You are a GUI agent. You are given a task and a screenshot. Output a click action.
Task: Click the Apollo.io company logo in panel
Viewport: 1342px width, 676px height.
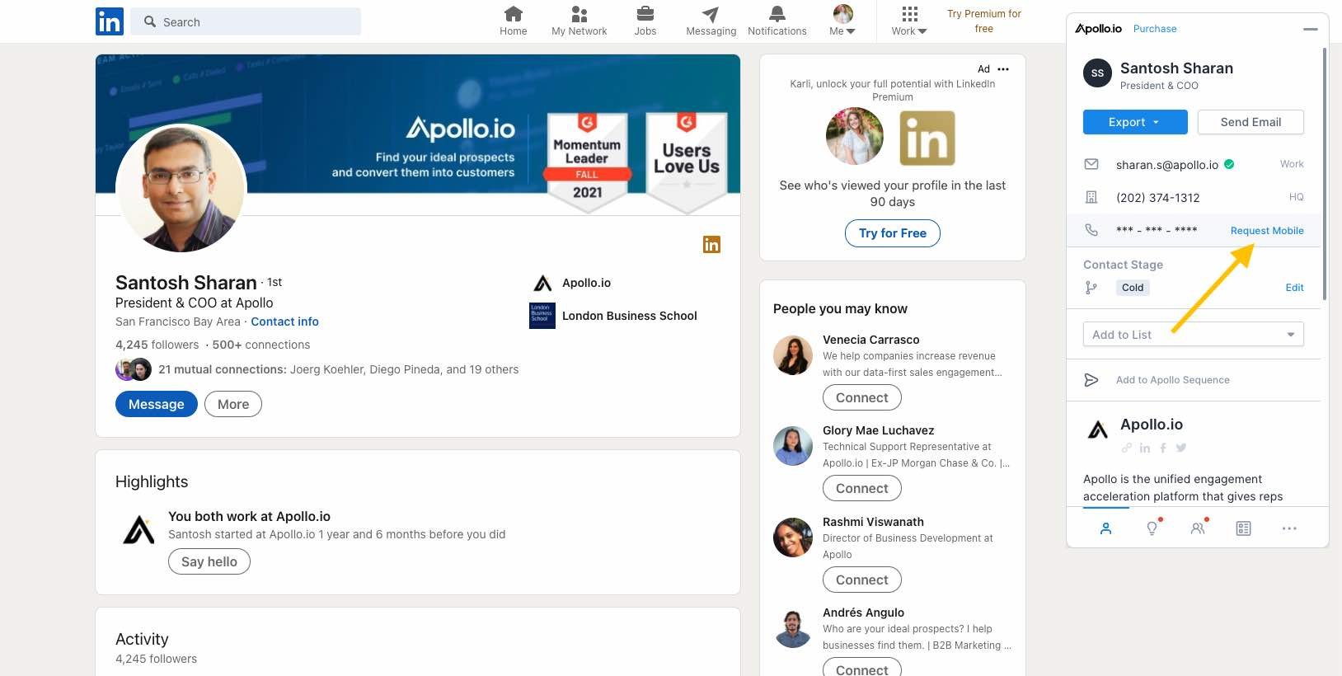pyautogui.click(x=1098, y=430)
